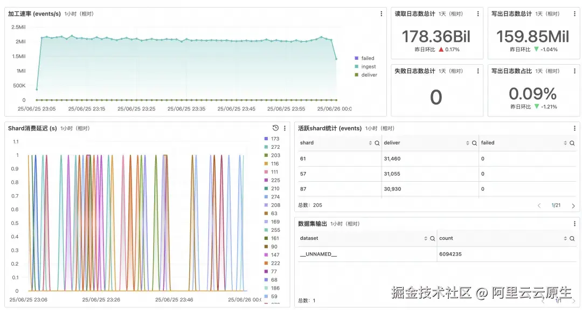Open more options for 活跃shard统计 panel
Viewport: 582px width, 310px height.
click(x=574, y=128)
